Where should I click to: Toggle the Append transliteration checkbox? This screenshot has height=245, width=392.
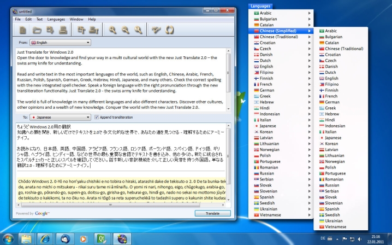pyautogui.click(x=97, y=117)
